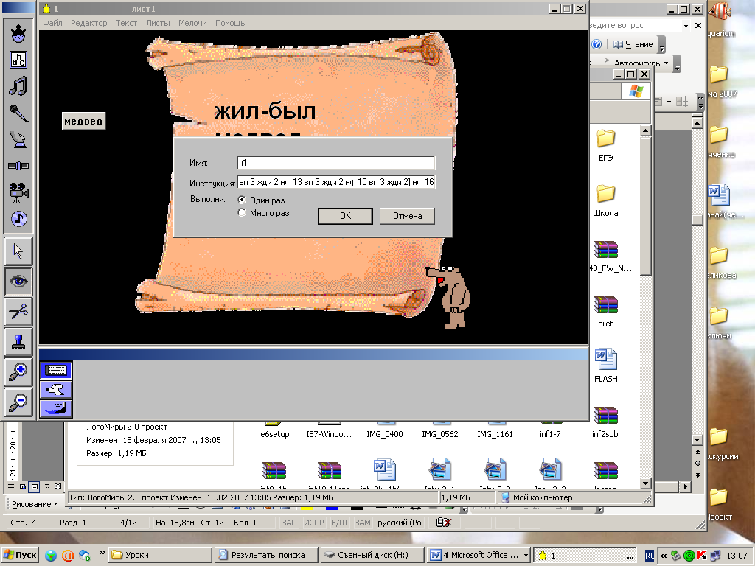Pick the stamp tool in sidebar
The image size is (755, 566).
(18, 342)
